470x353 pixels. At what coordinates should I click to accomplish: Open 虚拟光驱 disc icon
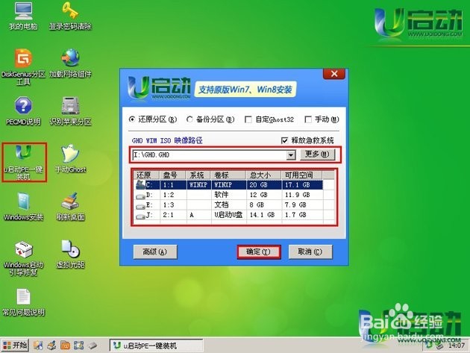click(70, 254)
